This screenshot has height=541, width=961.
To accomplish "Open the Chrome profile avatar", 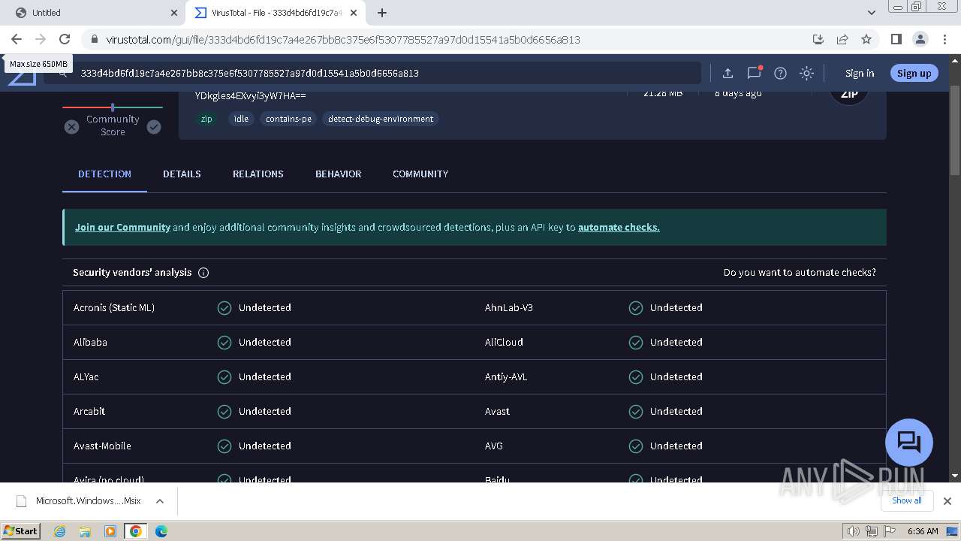I will tap(920, 39).
